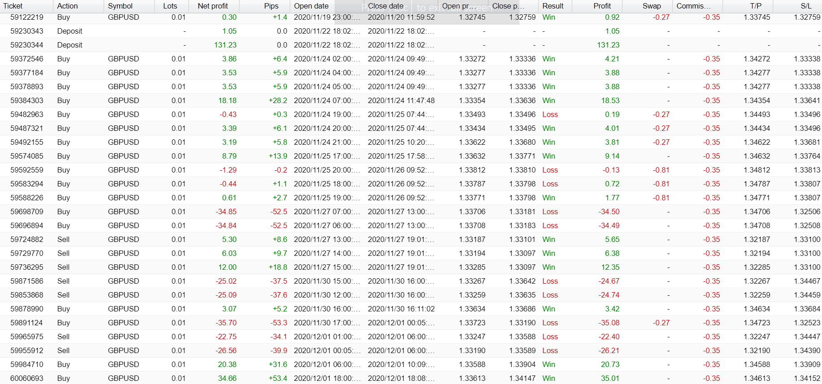
Task: Select ticket number 59696894
Action: tap(27, 225)
